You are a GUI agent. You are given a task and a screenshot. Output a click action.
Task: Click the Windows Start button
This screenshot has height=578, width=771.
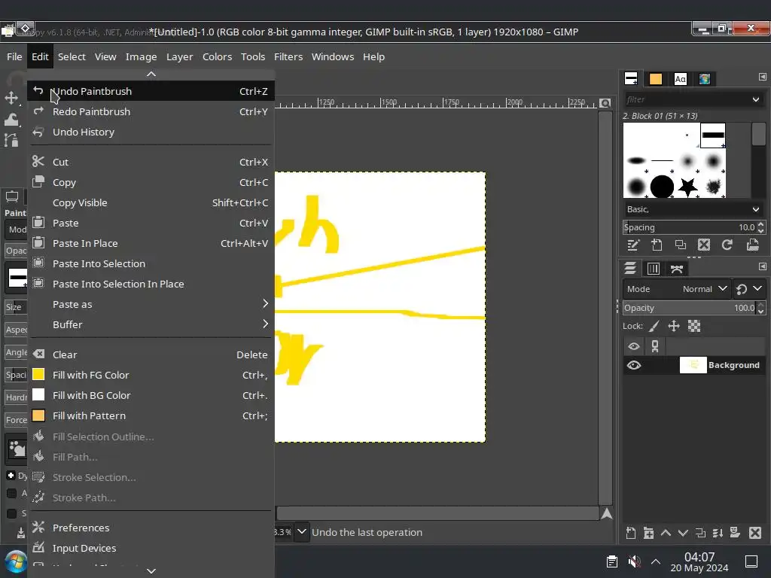point(15,562)
